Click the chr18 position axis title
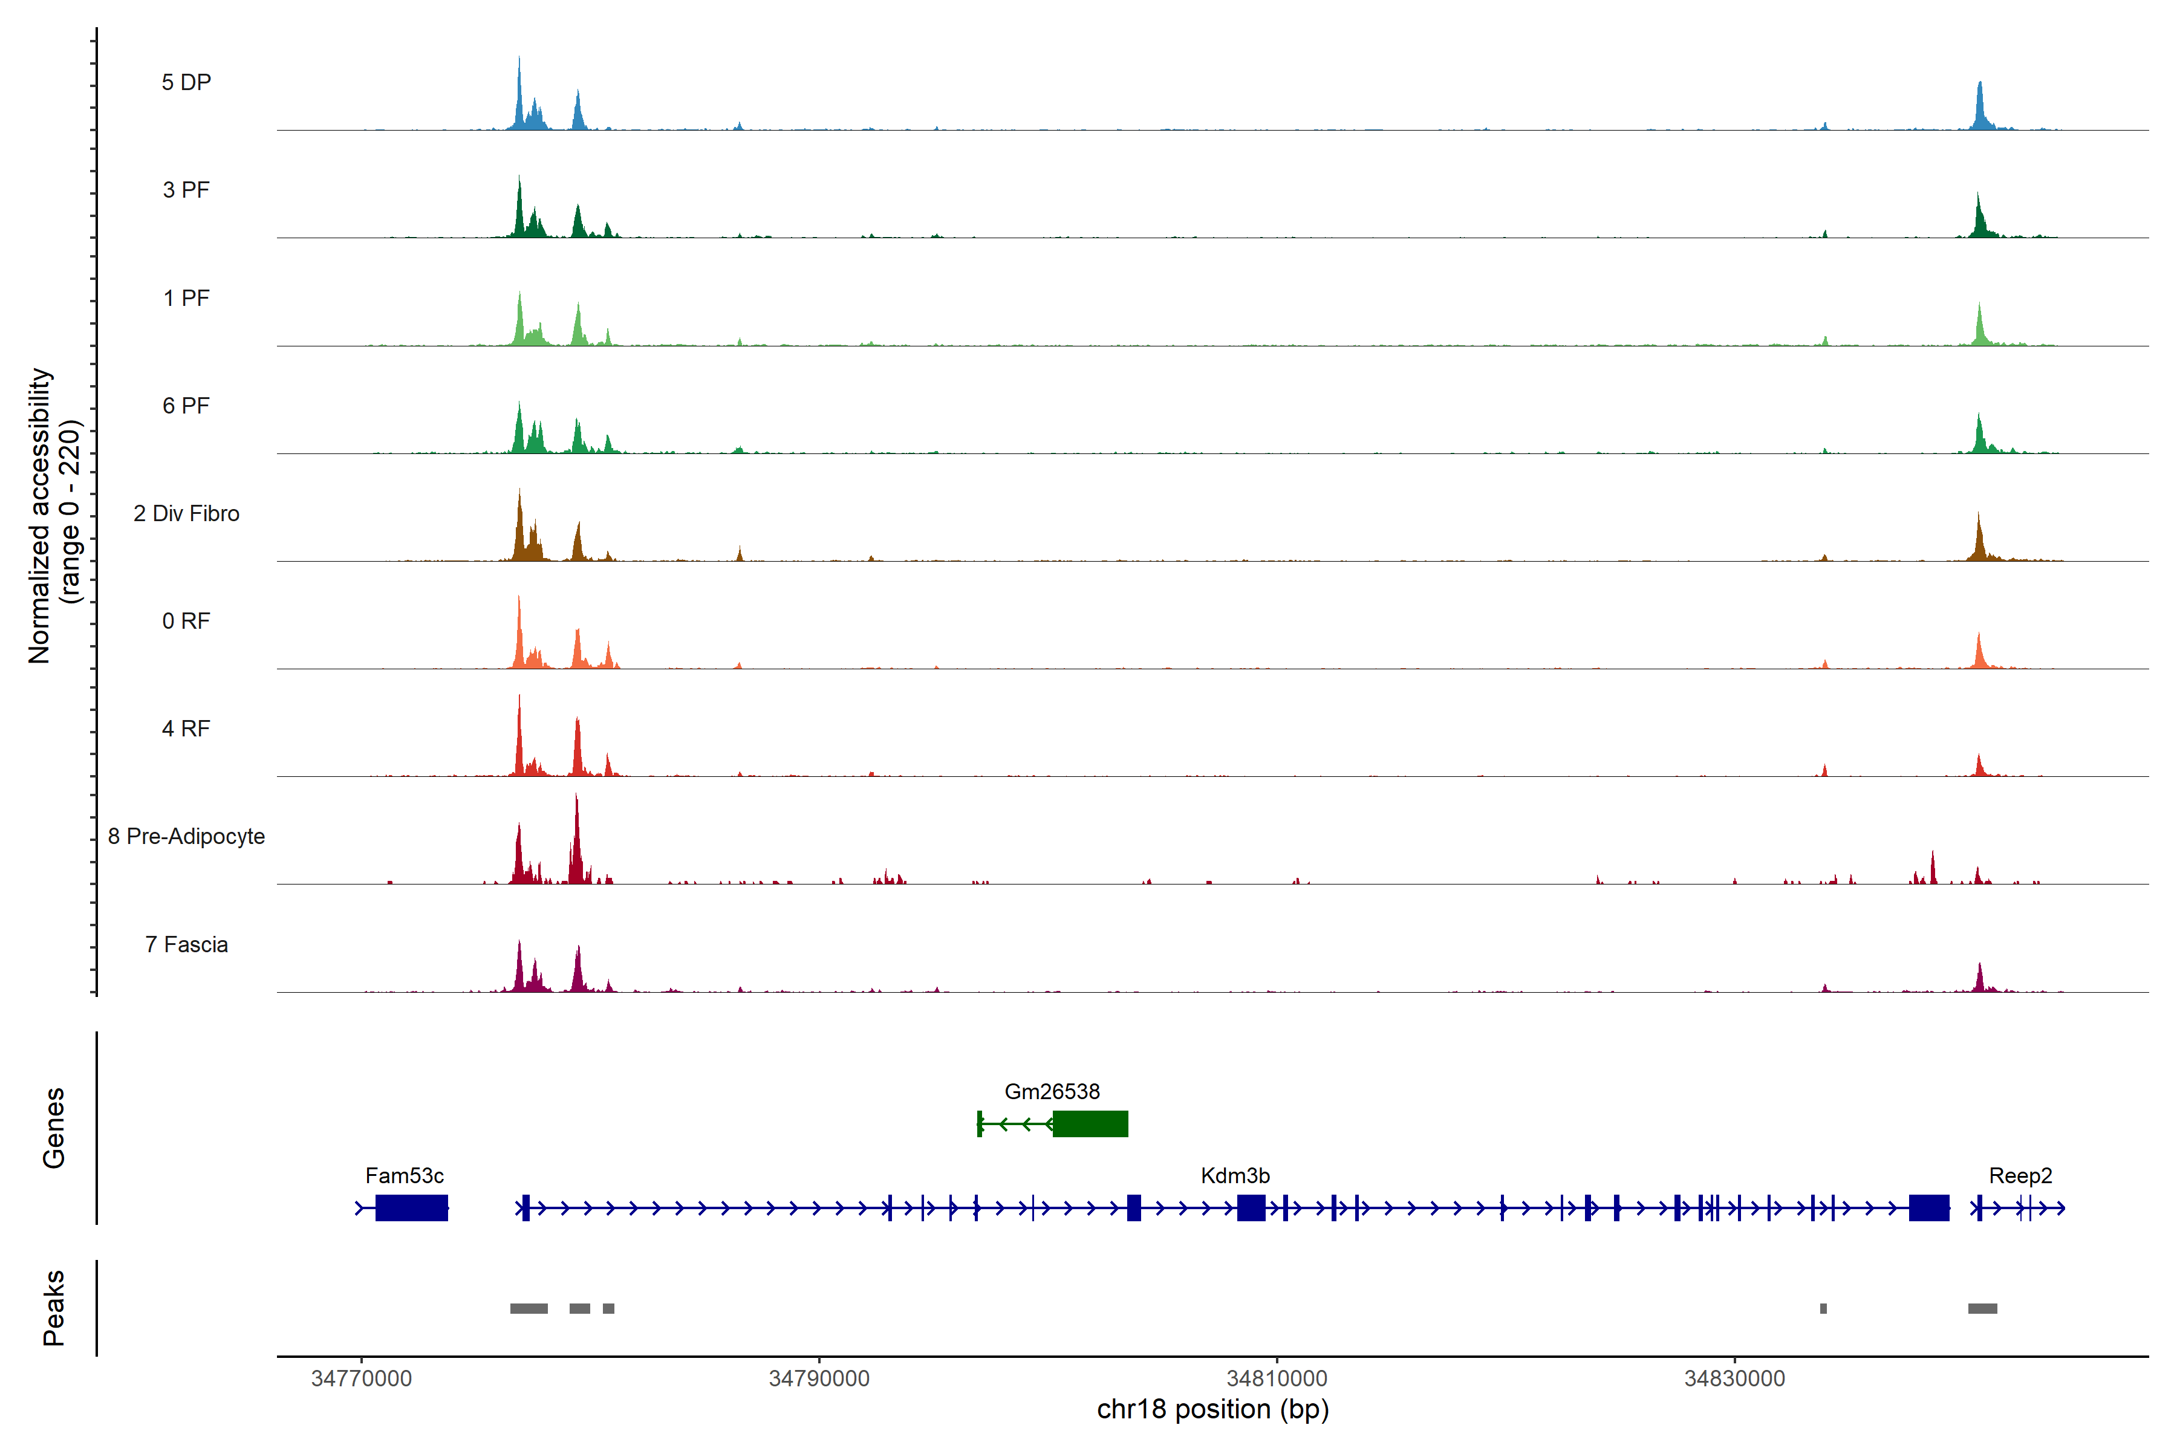 point(1212,1409)
